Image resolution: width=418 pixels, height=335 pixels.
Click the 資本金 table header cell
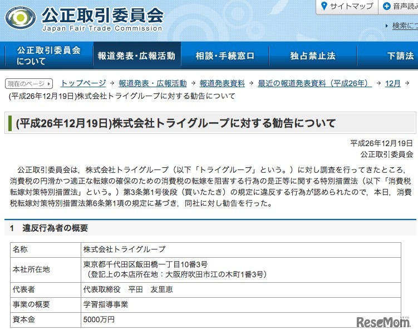[46, 320]
